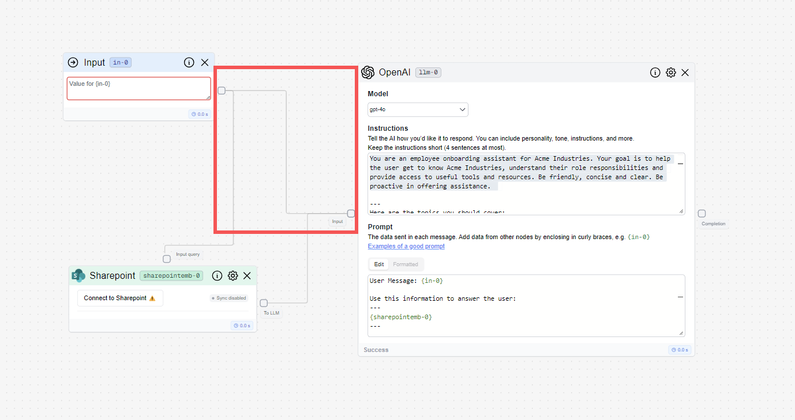Click the Instructions box resize handle
The width and height of the screenshot is (795, 420).
click(681, 211)
